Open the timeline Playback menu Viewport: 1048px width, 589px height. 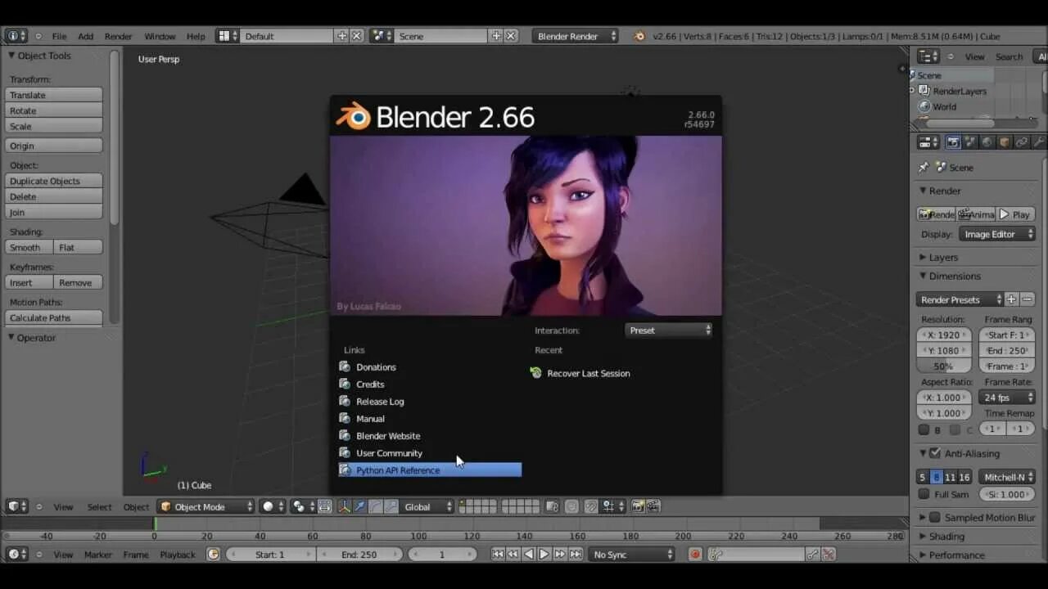click(x=178, y=554)
